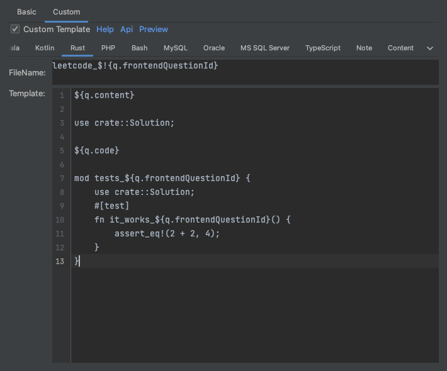Toggle the Custom Template checkbox
447x371 pixels.
15,29
